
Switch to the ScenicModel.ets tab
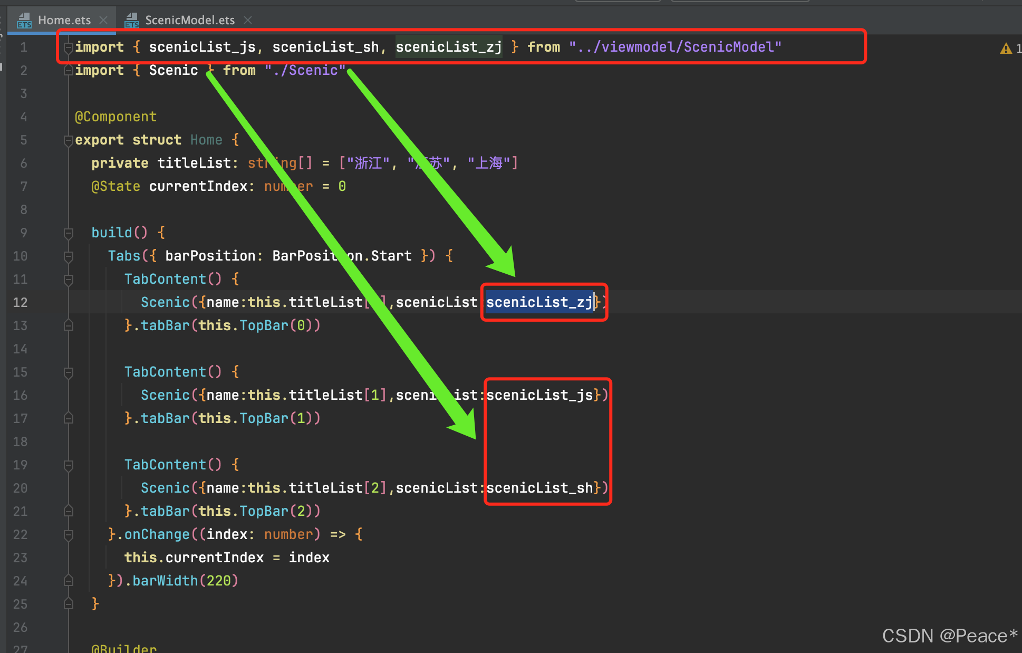click(x=189, y=20)
